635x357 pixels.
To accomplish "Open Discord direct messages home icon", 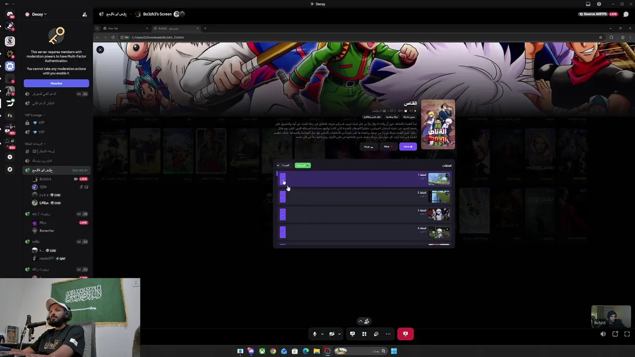I will [x=10, y=14].
